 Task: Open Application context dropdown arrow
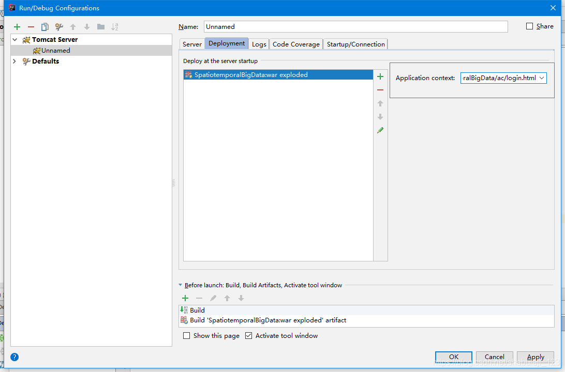coord(542,78)
